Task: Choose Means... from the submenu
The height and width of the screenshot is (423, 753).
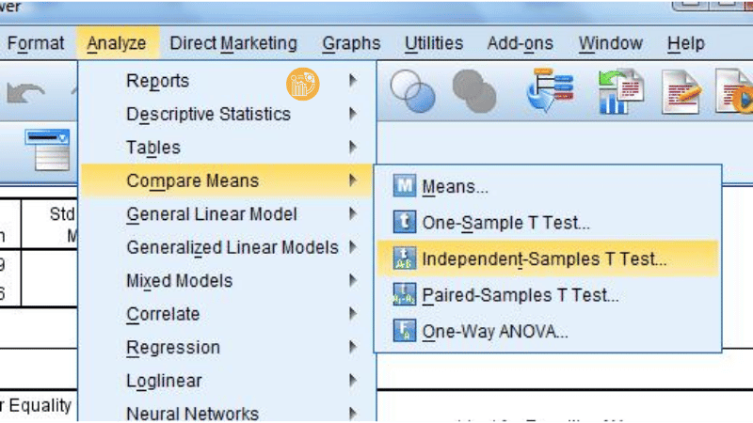Action: point(548,186)
